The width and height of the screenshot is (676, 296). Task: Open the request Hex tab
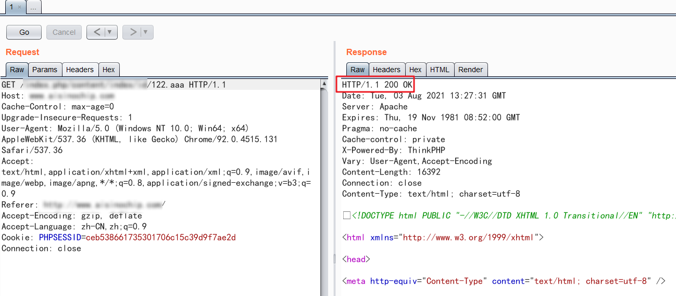point(109,70)
